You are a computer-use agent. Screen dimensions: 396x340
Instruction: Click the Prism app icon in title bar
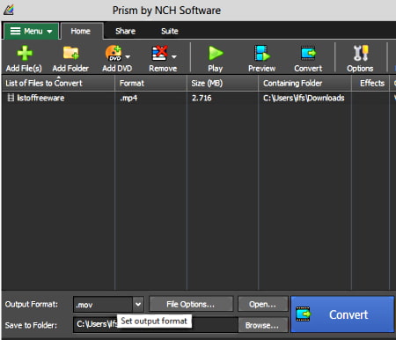click(x=9, y=10)
